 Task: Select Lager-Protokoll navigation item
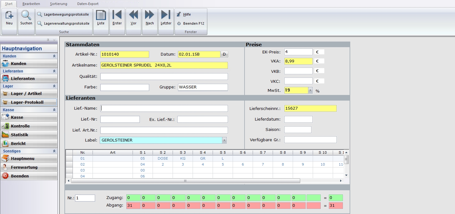[29, 102]
